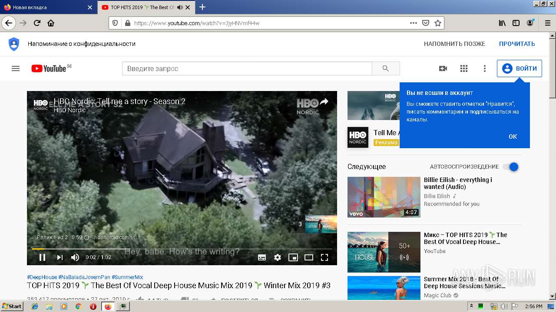Reload the page
The image size is (556, 312).
(x=37, y=23)
